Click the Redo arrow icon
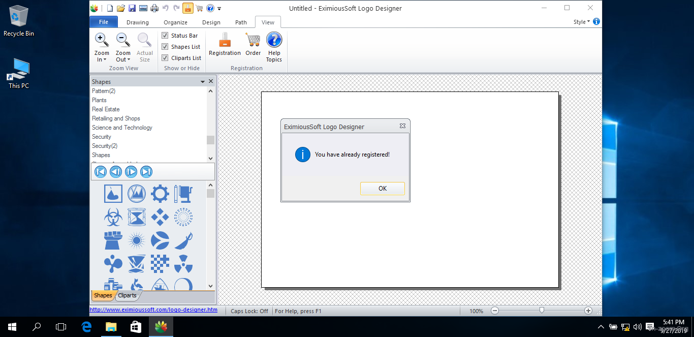This screenshot has width=694, height=337. coord(177,8)
